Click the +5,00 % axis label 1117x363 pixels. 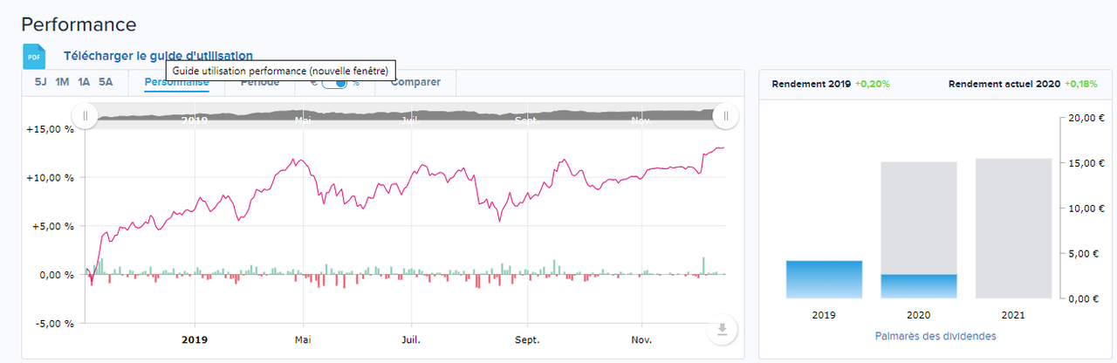tap(51, 226)
